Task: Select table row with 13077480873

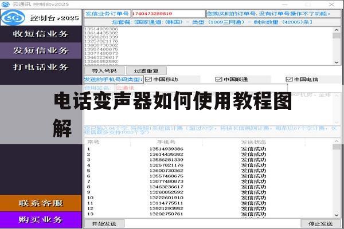Action: click(209, 181)
